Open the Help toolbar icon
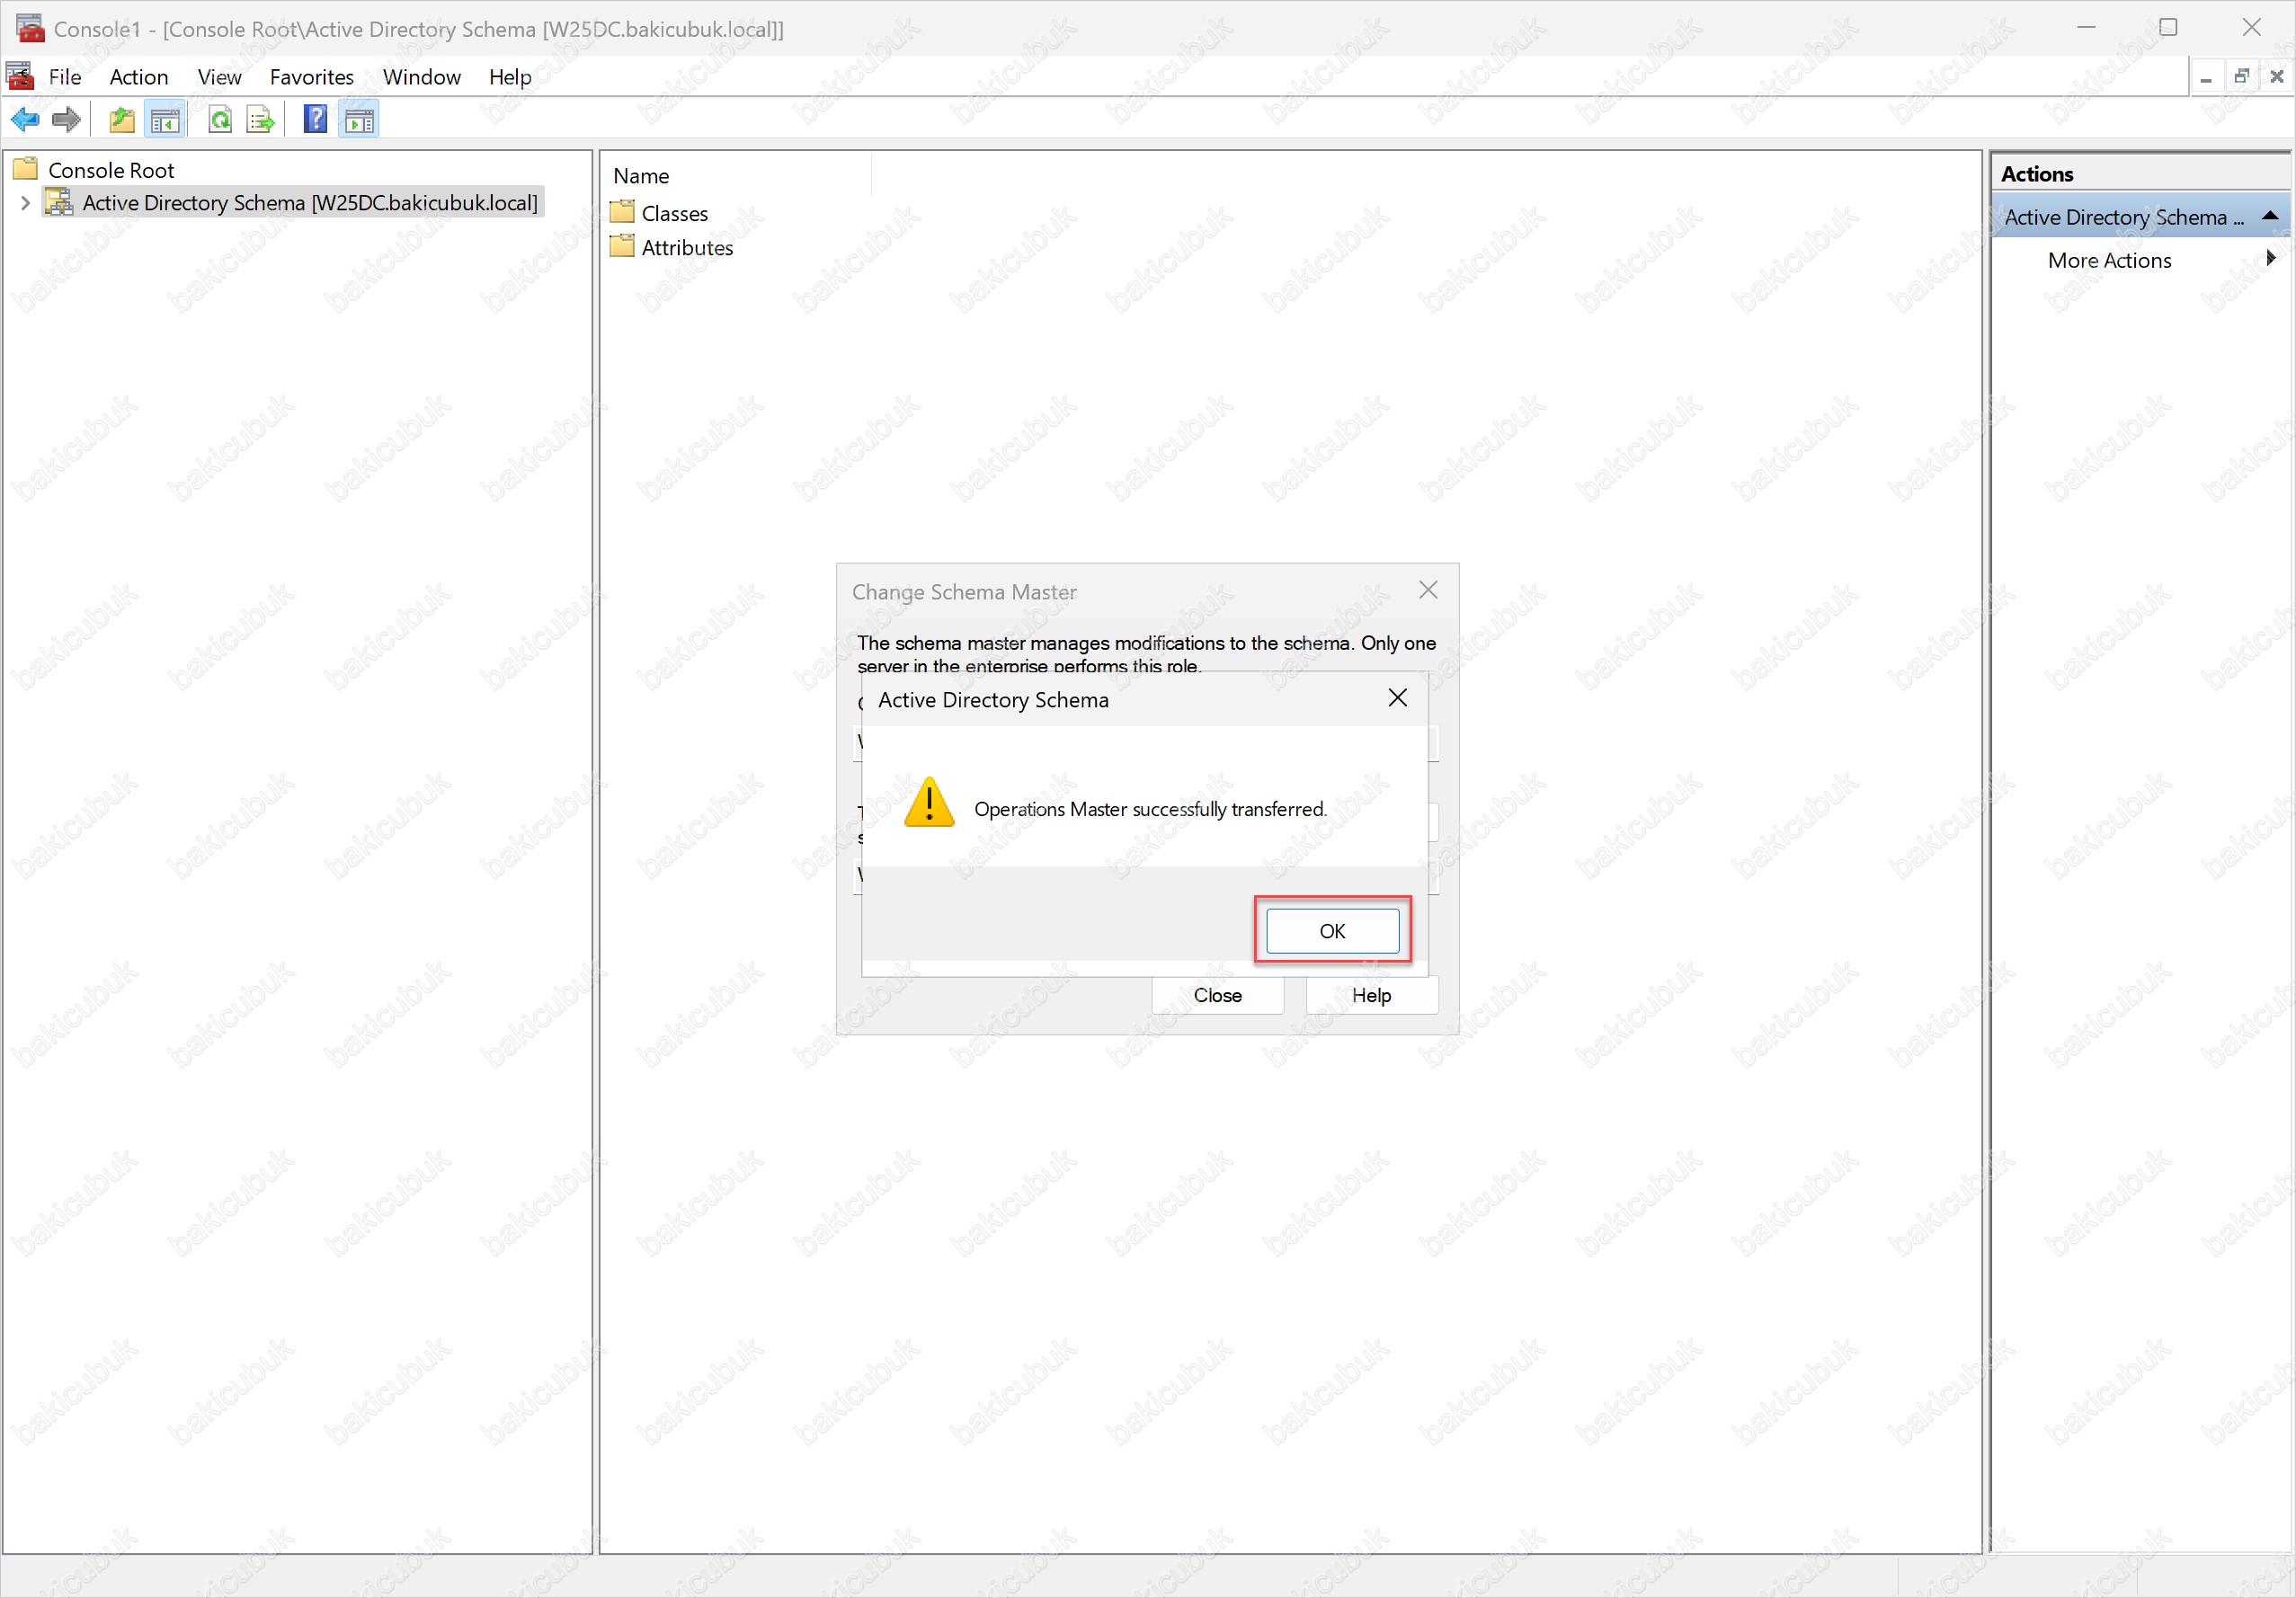The width and height of the screenshot is (2296, 1598). [x=316, y=120]
